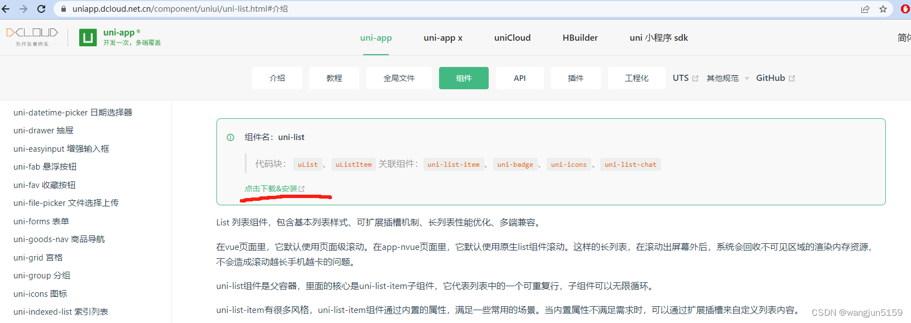Screen dimensions: 911x323
Task: Open the uni 小程序 sdk tab
Action: pyautogui.click(x=659, y=38)
